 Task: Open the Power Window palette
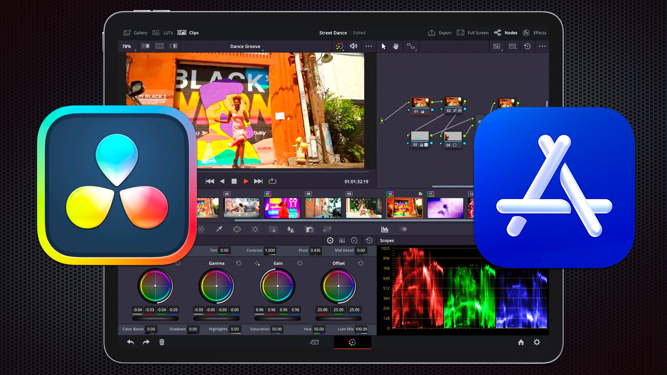(237, 229)
